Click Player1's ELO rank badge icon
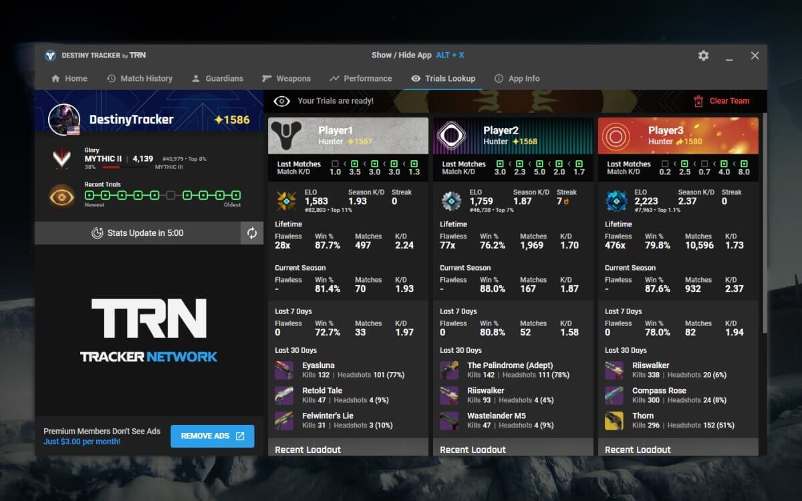Screen dimensions: 802x501 [x=286, y=201]
